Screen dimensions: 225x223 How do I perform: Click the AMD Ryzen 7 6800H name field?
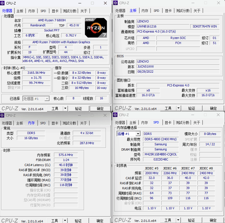[x=52, y=20]
